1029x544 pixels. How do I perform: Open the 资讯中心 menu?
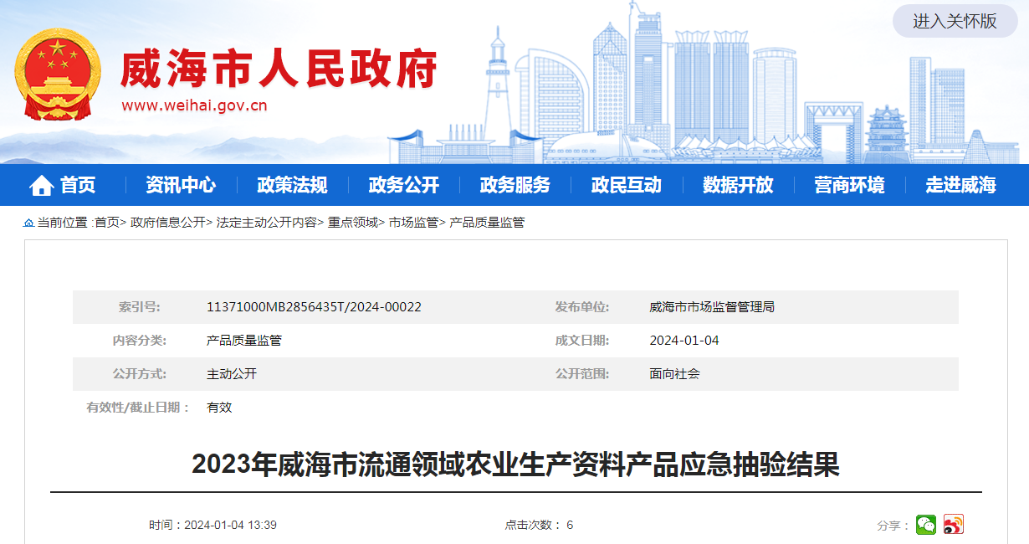[181, 185]
